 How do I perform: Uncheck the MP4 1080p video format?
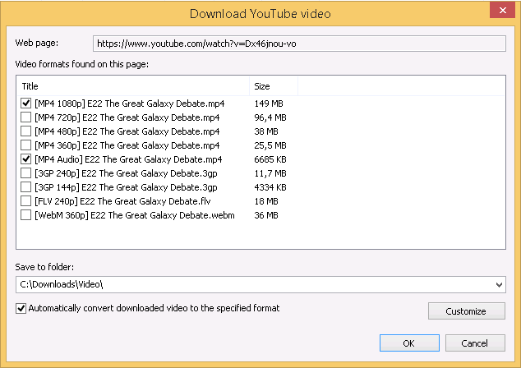[x=26, y=104]
